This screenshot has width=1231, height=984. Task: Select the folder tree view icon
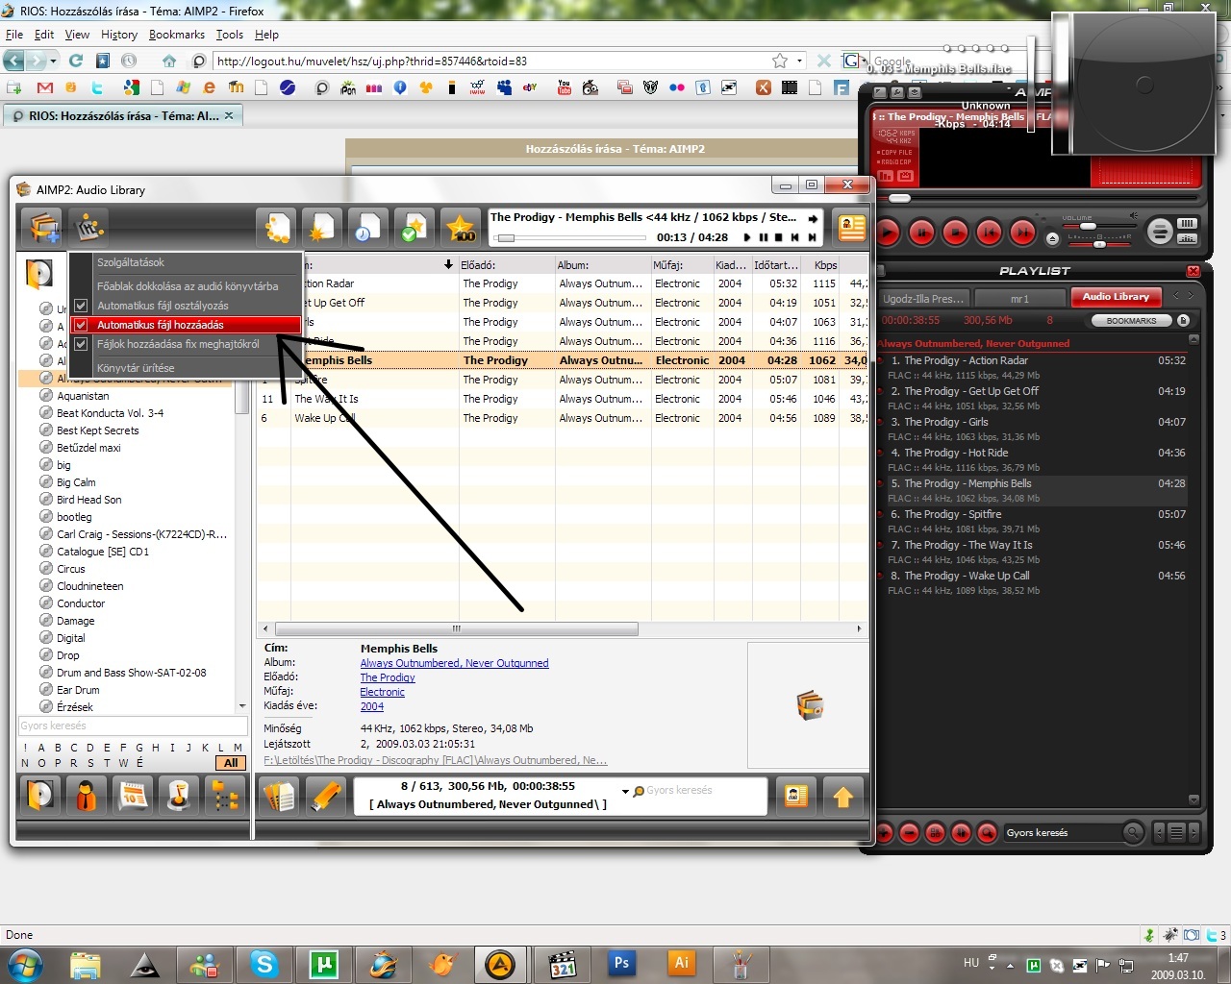(x=225, y=796)
